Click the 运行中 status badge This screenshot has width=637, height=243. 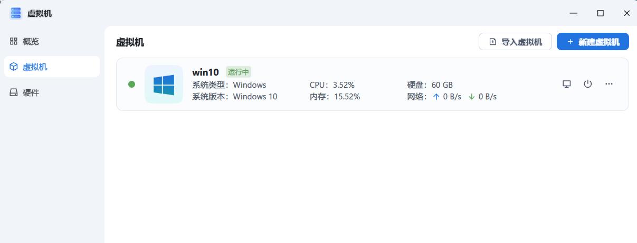239,72
